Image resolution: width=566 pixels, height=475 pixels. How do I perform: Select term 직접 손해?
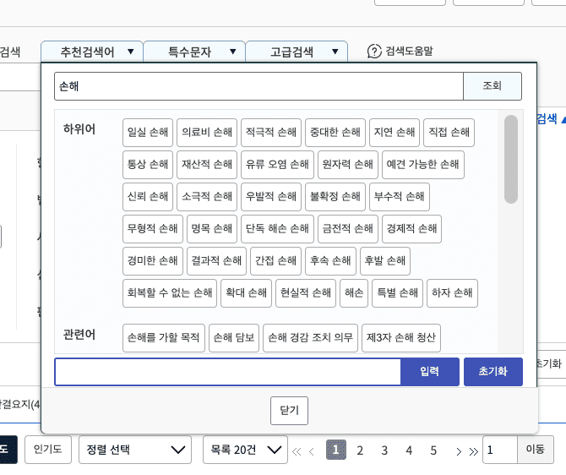[x=449, y=133]
